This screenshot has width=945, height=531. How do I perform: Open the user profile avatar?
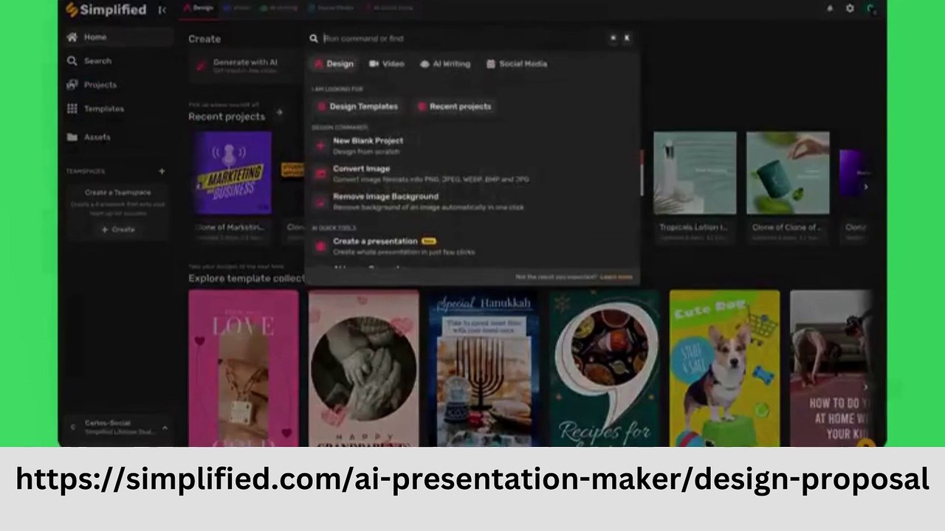point(871,8)
